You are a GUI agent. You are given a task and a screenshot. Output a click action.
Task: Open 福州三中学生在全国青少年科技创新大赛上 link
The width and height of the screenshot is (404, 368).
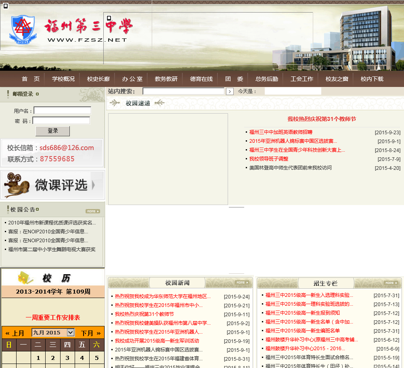[297, 150]
